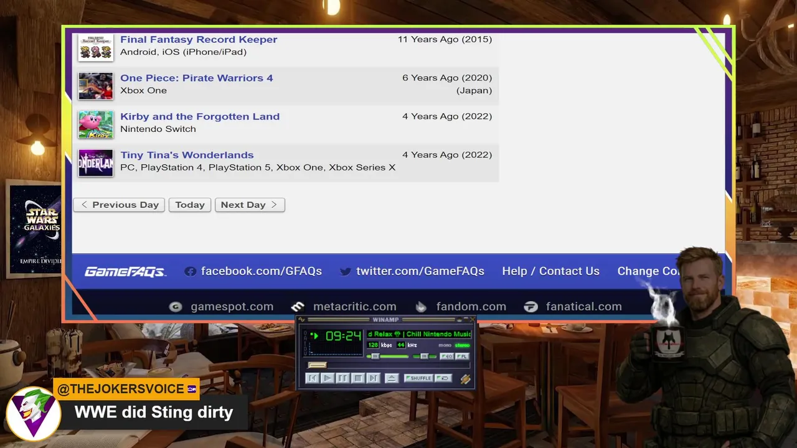Image resolution: width=797 pixels, height=448 pixels.
Task: Toggle repeat mode in Winamp
Action: (x=443, y=378)
